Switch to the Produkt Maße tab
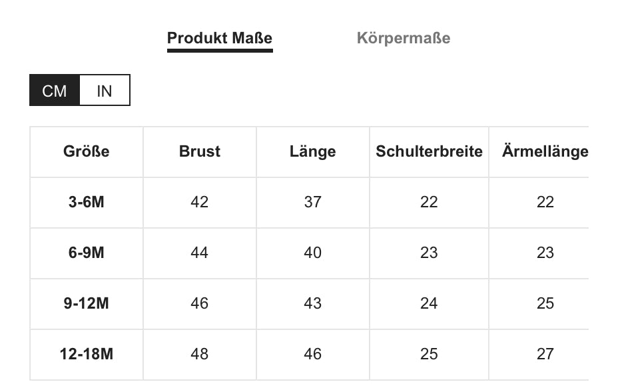Image resolution: width=618 pixels, height=392 pixels. tap(219, 38)
